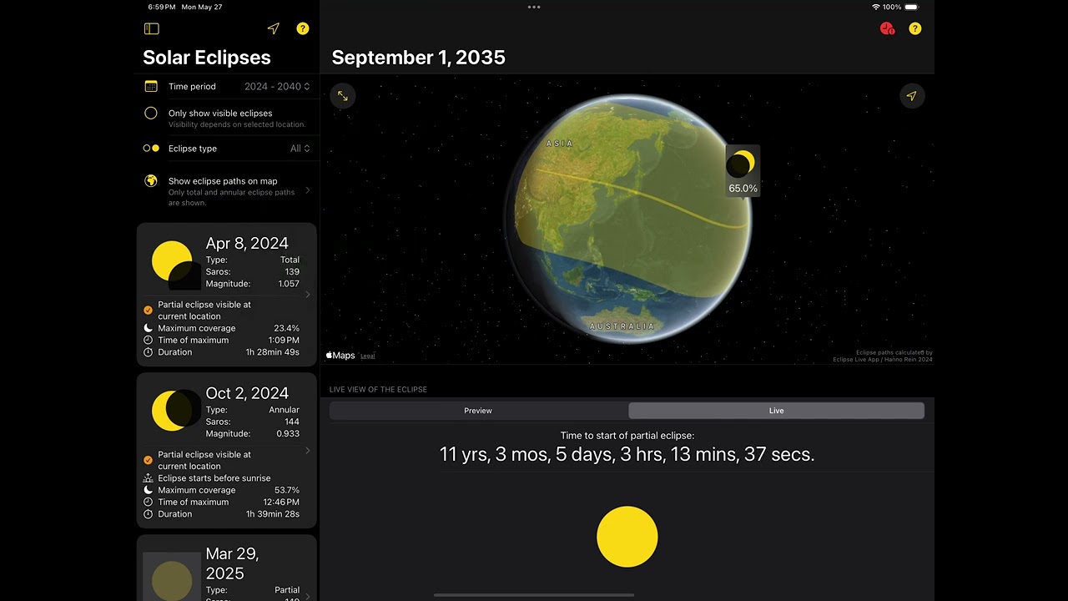Click the Magnitude 1.057 value
Screen dimensions: 1068x601
coord(289,284)
